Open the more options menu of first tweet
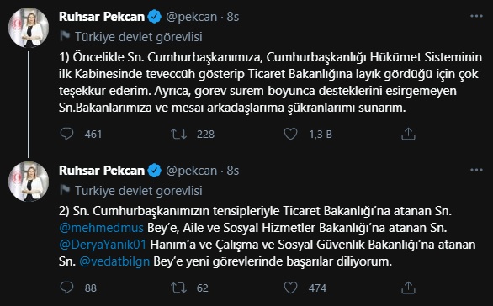 pos(476,16)
